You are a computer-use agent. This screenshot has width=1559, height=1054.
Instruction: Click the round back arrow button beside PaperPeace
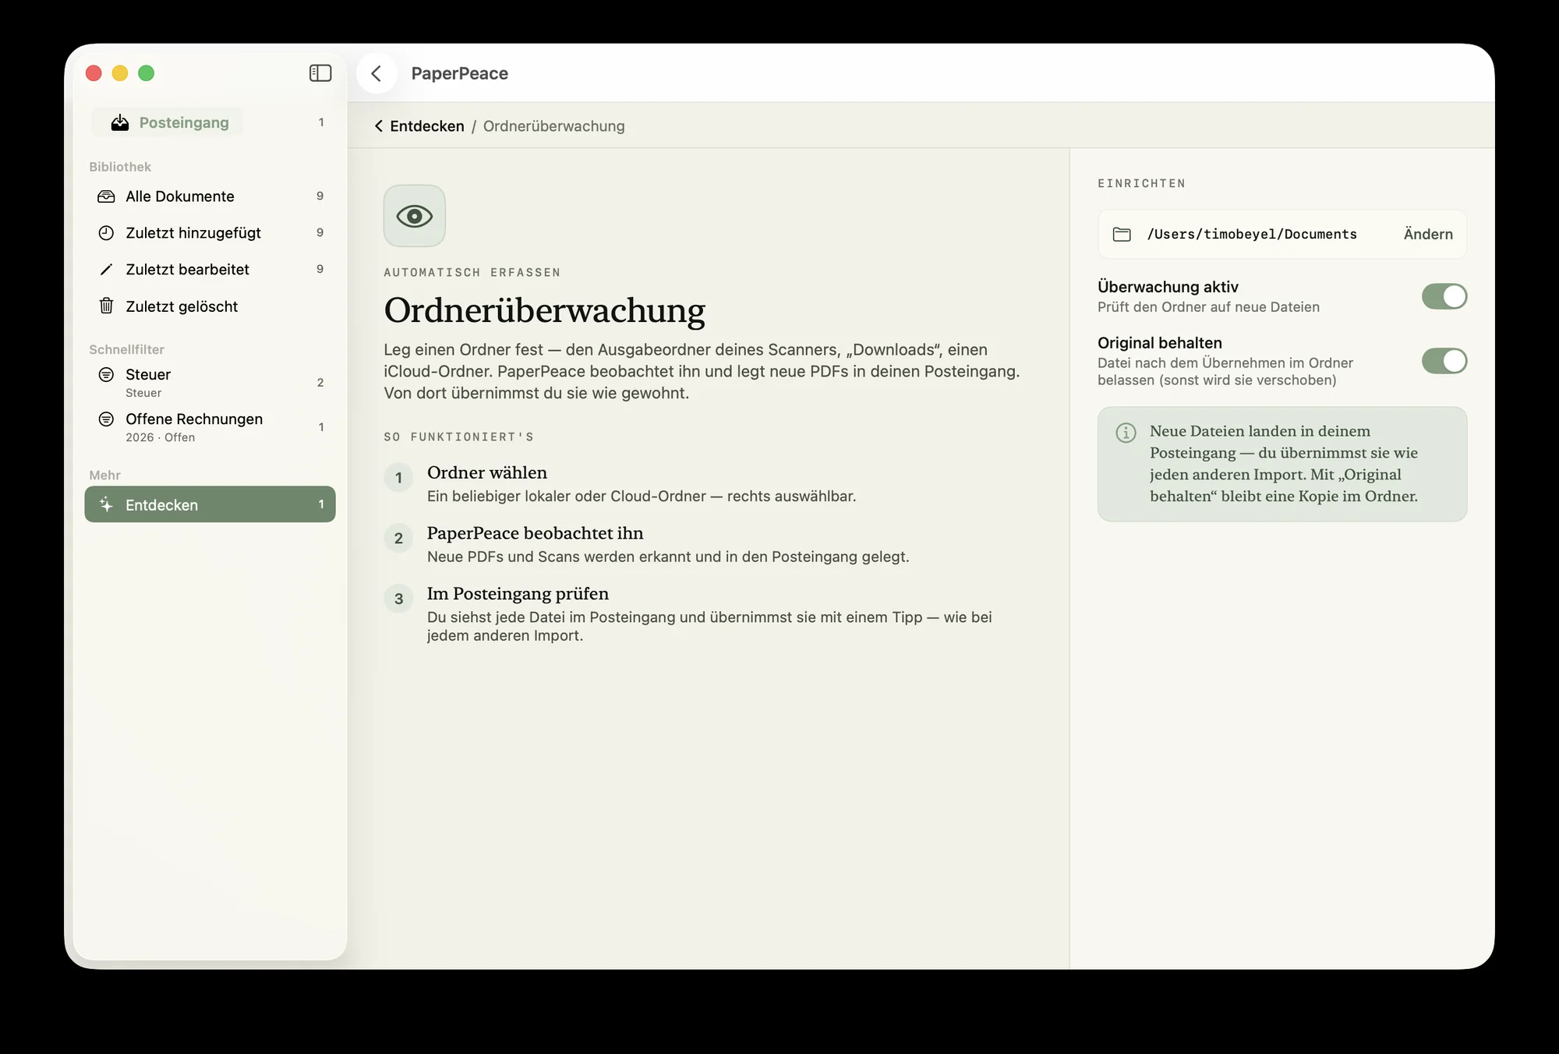tap(376, 73)
